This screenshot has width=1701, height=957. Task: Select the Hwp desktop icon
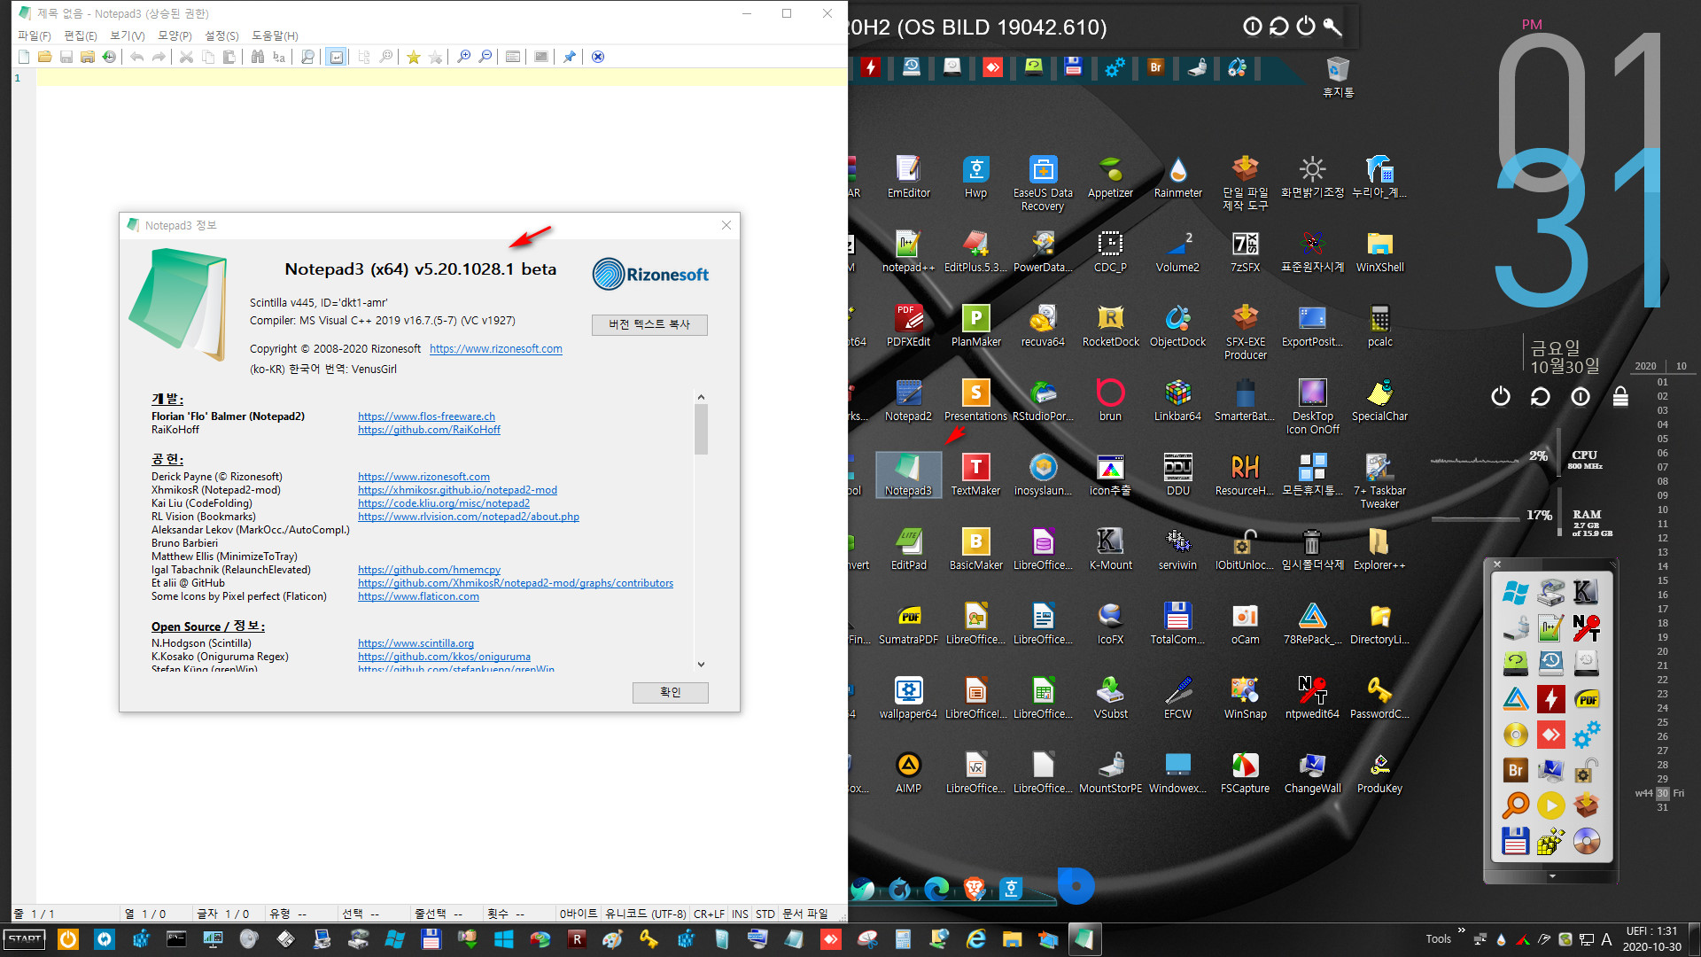[975, 177]
